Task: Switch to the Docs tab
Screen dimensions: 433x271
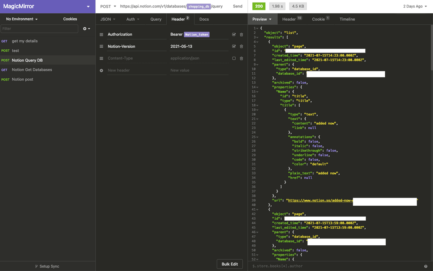Action: (204, 19)
